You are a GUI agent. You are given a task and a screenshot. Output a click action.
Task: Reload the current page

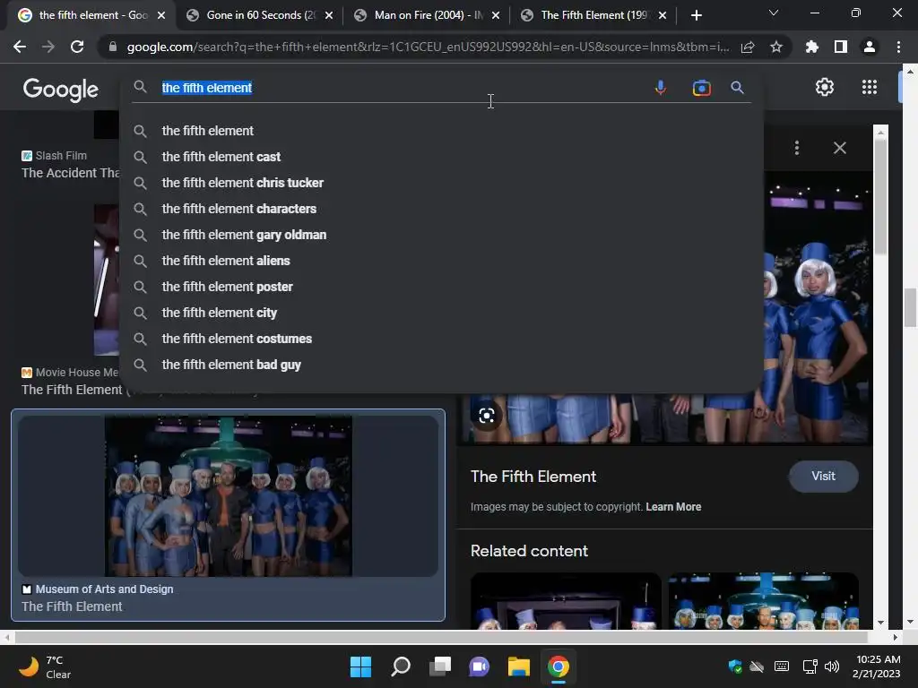tap(77, 47)
